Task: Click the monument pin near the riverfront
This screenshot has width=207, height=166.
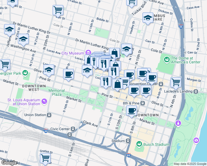Action: (178, 123)
